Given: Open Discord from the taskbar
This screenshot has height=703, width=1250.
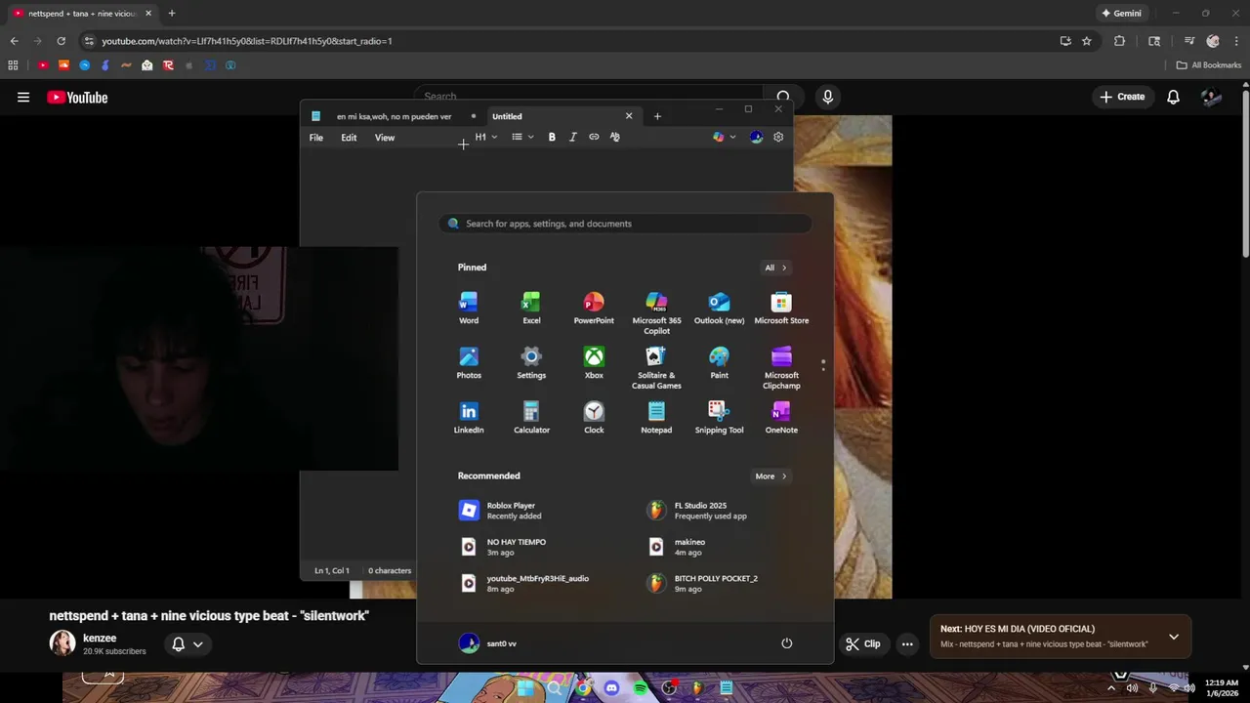Looking at the screenshot, I should click(611, 688).
